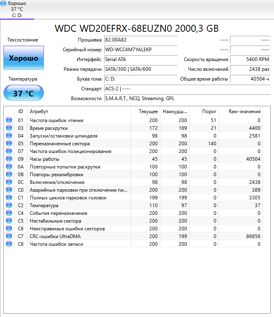This screenshot has height=317, width=274.
Task: Click the status icon for Запуски/остановки шпинделя
Action: 9,136
